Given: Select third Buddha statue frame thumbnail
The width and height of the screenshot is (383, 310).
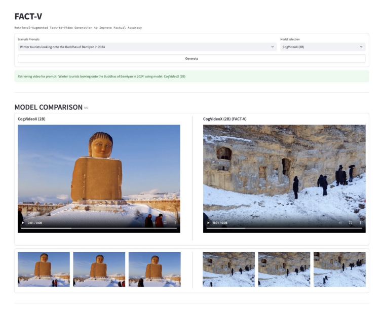Looking at the screenshot, I should pyautogui.click(x=155, y=269).
